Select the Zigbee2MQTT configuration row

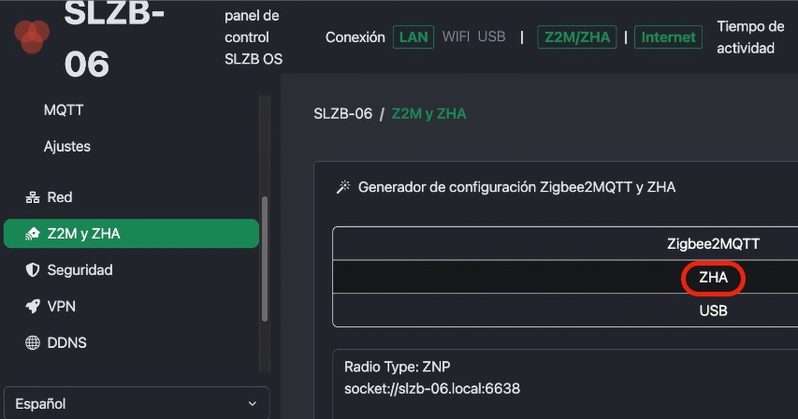[x=565, y=243]
